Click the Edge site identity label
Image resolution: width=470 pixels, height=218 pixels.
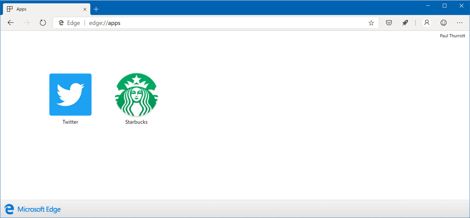point(70,23)
